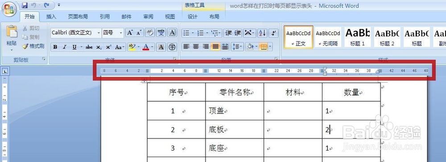Toggle subscript formatting
Viewport: 446px width, 162px height.
(x=99, y=47)
